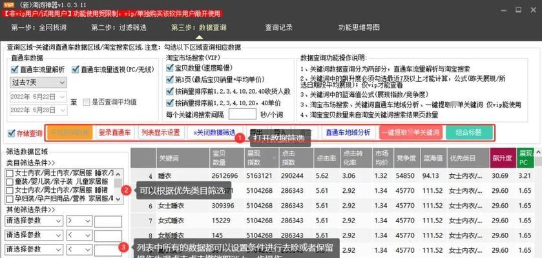The width and height of the screenshot is (542, 258).
Task: Open the > operator dropdown
Action: tap(79, 221)
